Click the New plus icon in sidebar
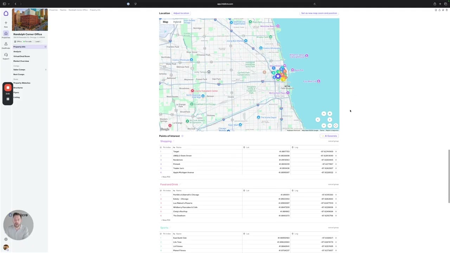The image size is (450, 253). [6, 22]
